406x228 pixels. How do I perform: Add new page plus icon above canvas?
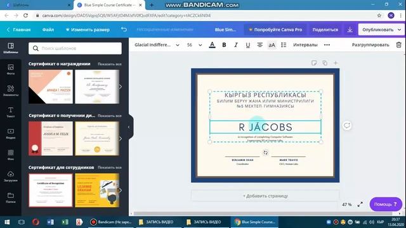coord(336,63)
